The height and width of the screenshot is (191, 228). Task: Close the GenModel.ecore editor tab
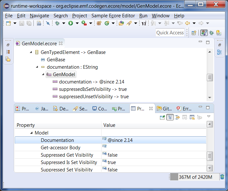61,43
